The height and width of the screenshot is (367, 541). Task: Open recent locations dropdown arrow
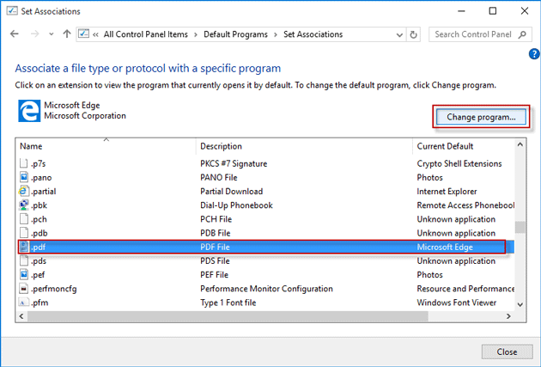[51, 34]
